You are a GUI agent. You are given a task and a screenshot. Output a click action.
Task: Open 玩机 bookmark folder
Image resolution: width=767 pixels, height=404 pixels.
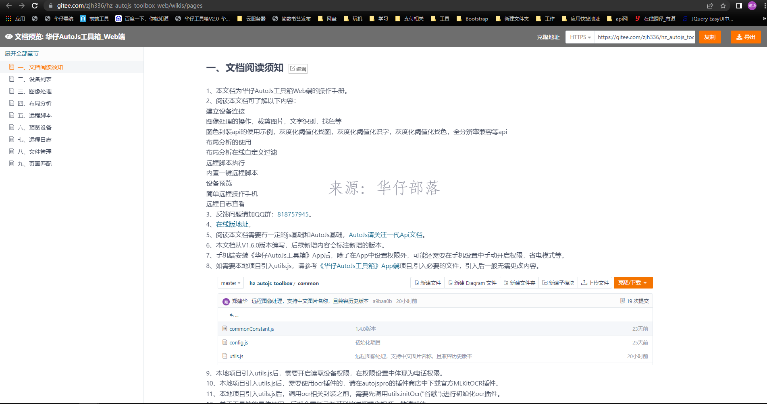[353, 19]
